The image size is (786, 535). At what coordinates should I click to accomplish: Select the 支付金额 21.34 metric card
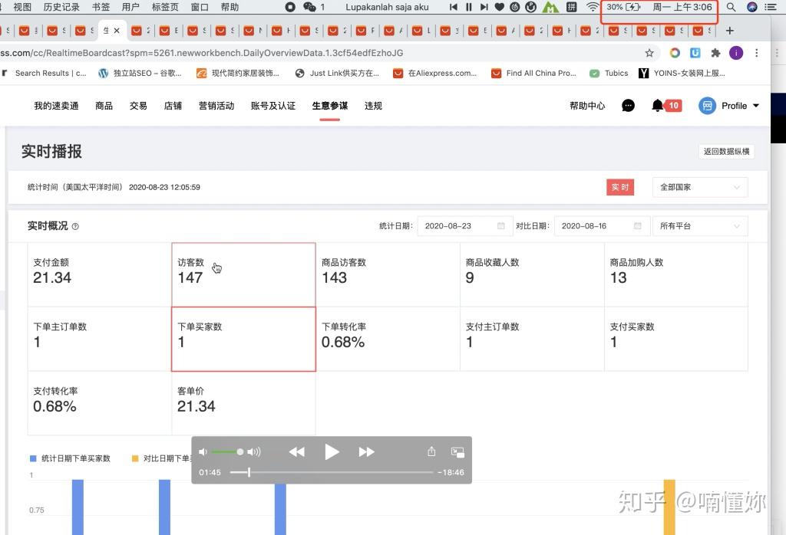(99, 274)
